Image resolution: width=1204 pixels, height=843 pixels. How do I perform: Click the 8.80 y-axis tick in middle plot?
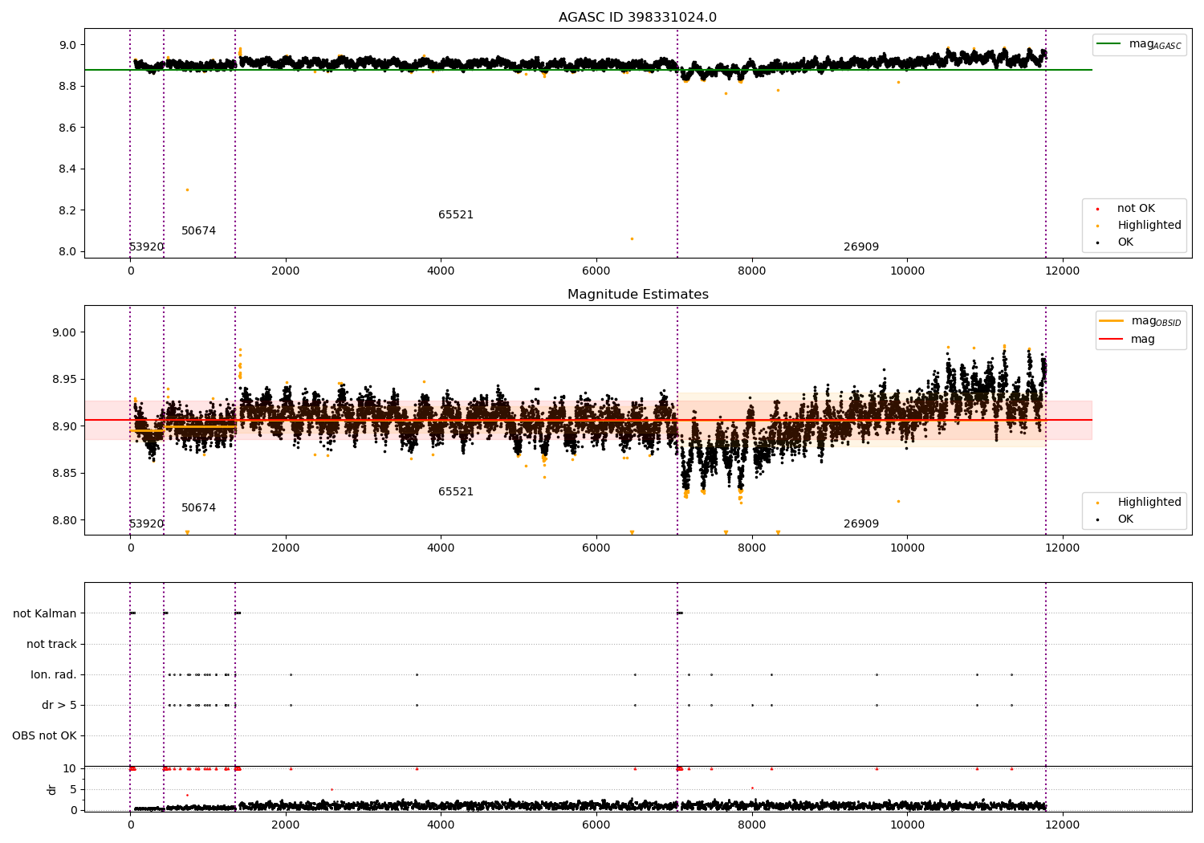(65, 520)
